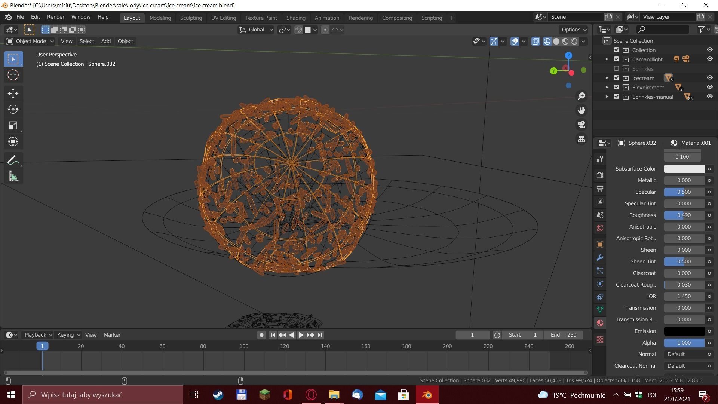This screenshot has height=404, width=718.
Task: Expand the Sprinkles-manual collection
Action: point(607,97)
